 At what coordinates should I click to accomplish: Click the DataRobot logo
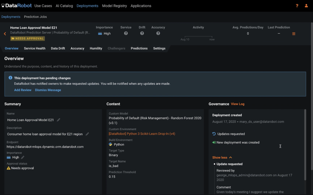coord(17,5)
